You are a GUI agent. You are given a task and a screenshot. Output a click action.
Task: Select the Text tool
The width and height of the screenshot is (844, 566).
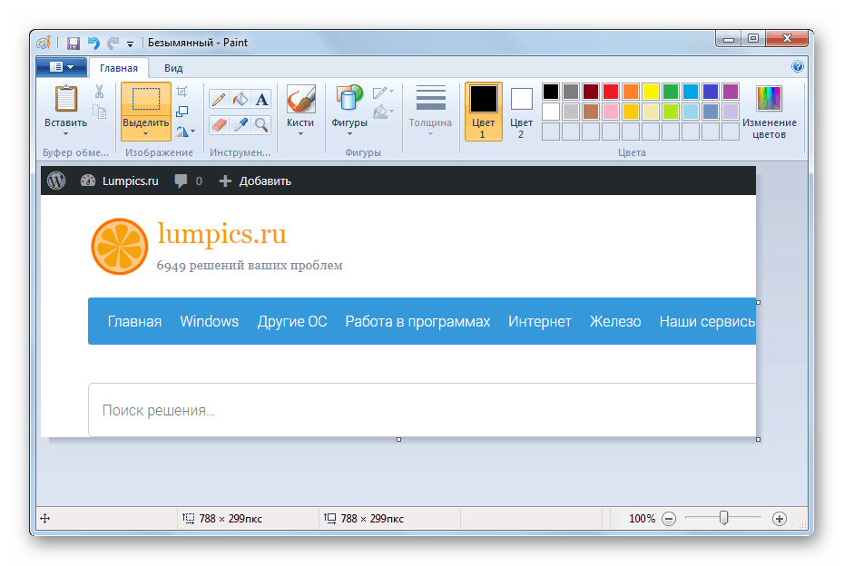[260, 98]
